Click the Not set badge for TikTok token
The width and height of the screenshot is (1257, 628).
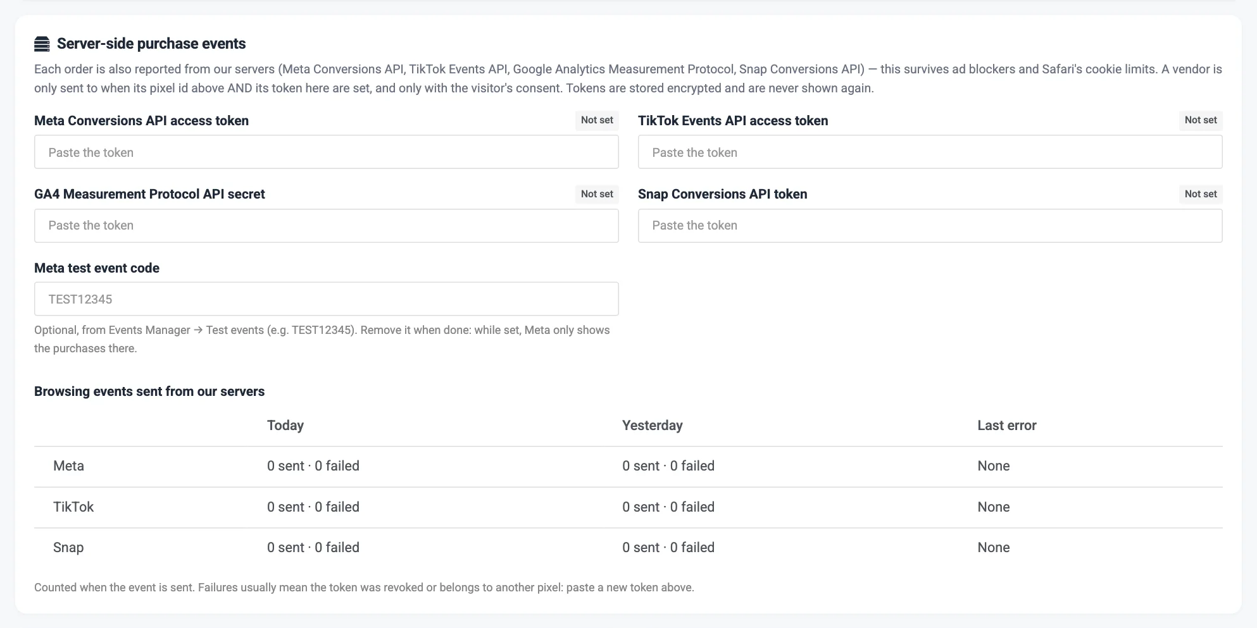(1201, 120)
